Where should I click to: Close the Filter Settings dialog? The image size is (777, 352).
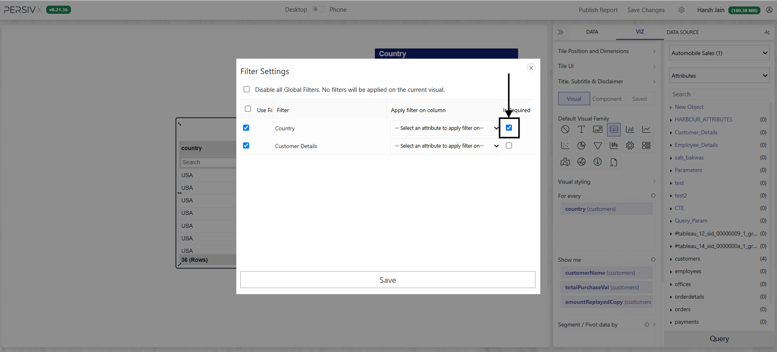pos(531,68)
